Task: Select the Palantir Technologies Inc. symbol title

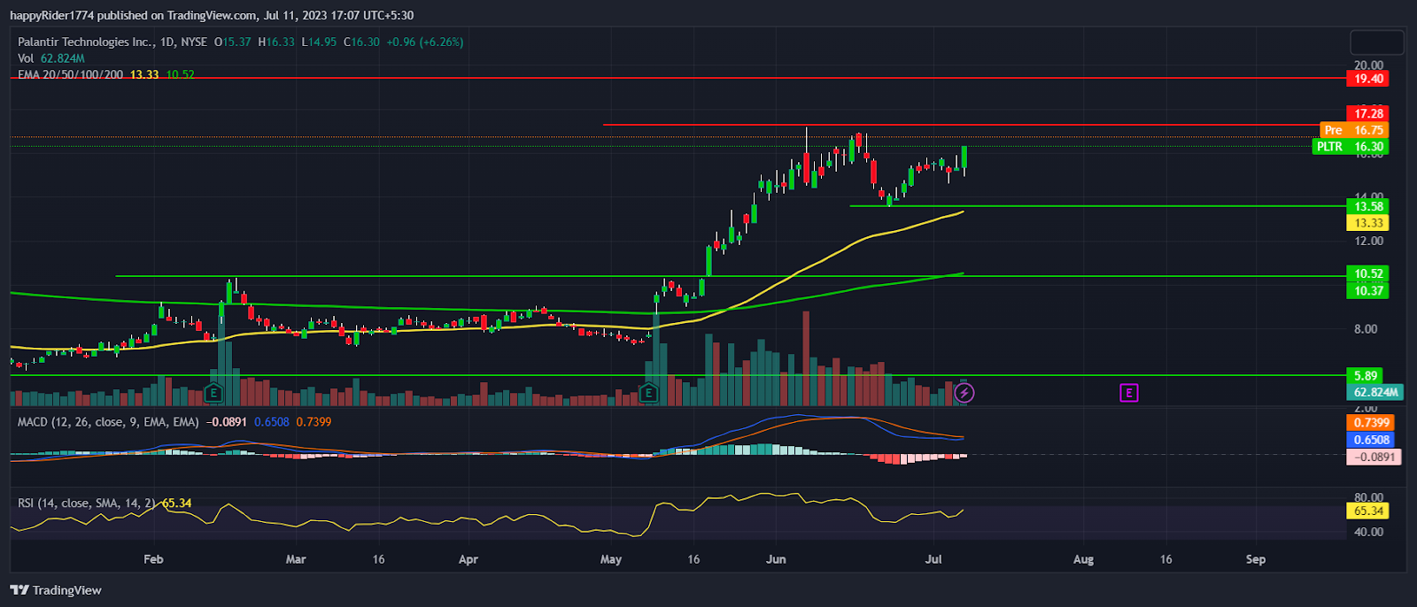Action: 86,42
